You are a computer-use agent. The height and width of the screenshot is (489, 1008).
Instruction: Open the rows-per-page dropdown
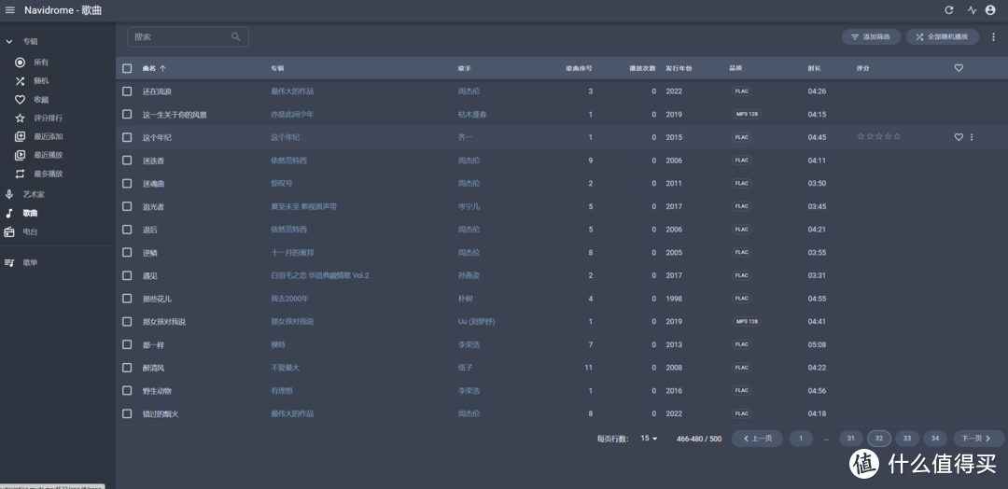tap(649, 439)
